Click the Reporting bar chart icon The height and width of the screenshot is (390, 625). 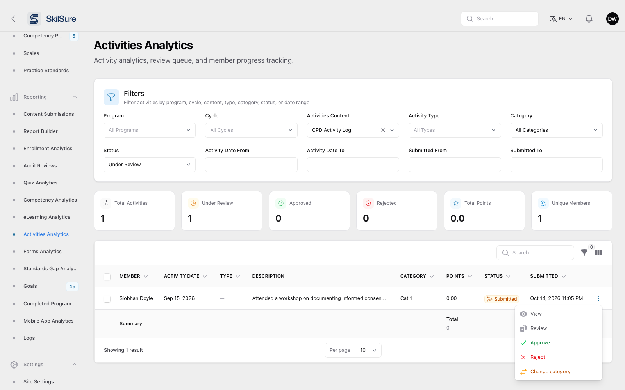click(x=14, y=97)
